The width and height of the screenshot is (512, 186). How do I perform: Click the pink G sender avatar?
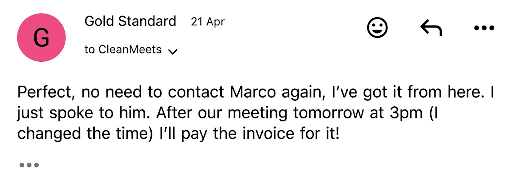point(41,37)
